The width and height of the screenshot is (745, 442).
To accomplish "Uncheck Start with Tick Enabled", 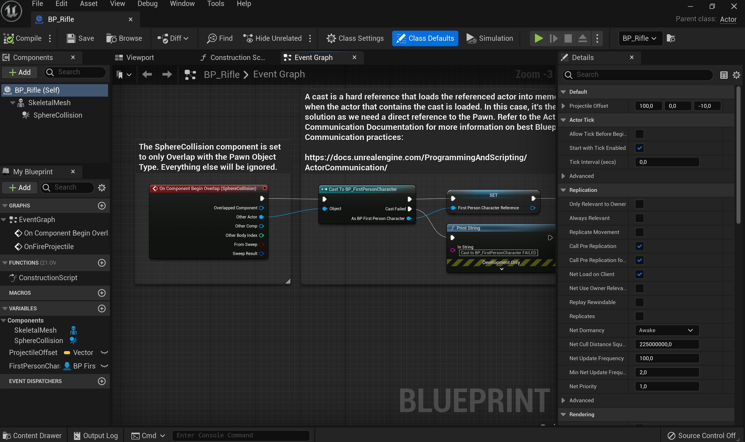I will (639, 148).
